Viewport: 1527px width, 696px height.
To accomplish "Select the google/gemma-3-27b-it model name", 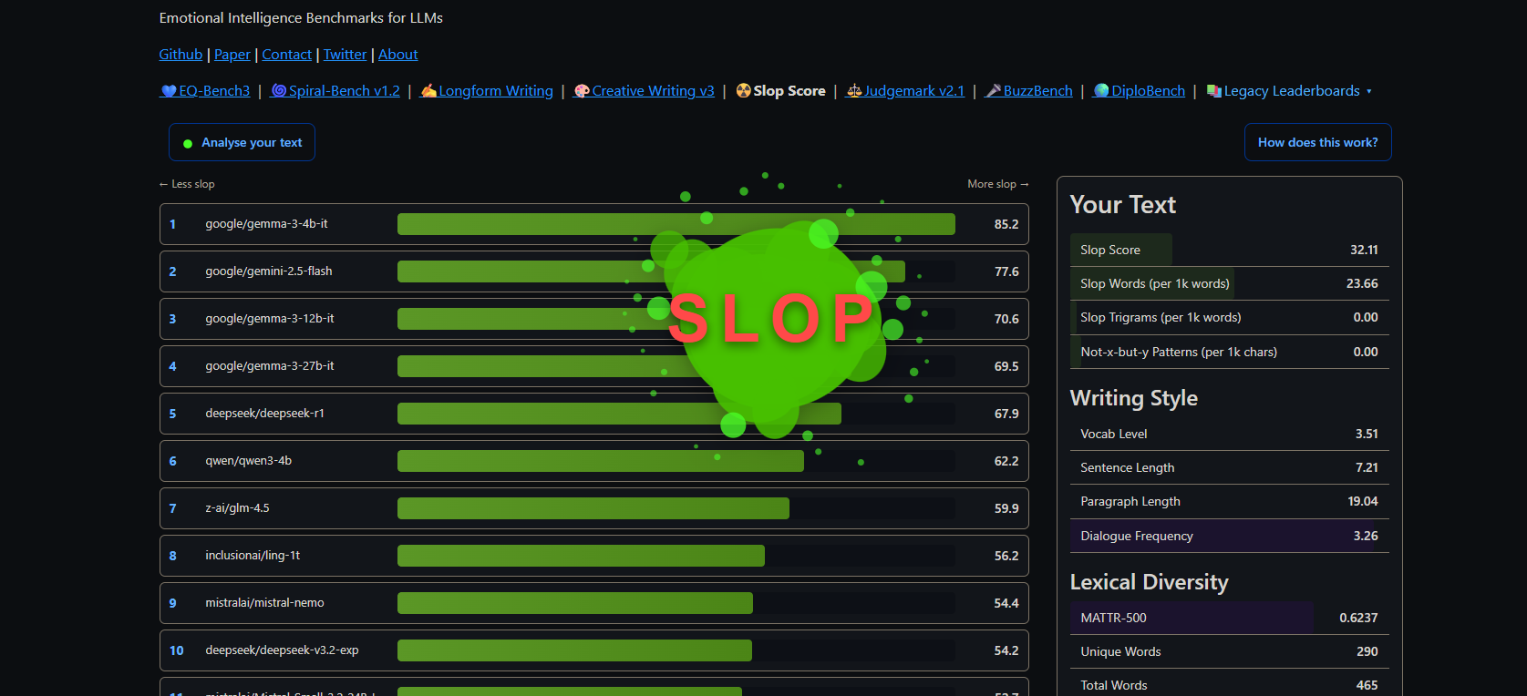I will coord(270,366).
